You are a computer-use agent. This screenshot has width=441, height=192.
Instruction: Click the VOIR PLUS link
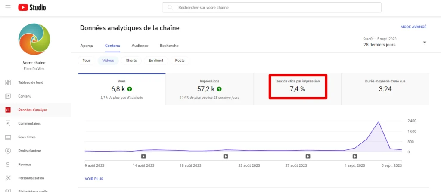click(94, 179)
